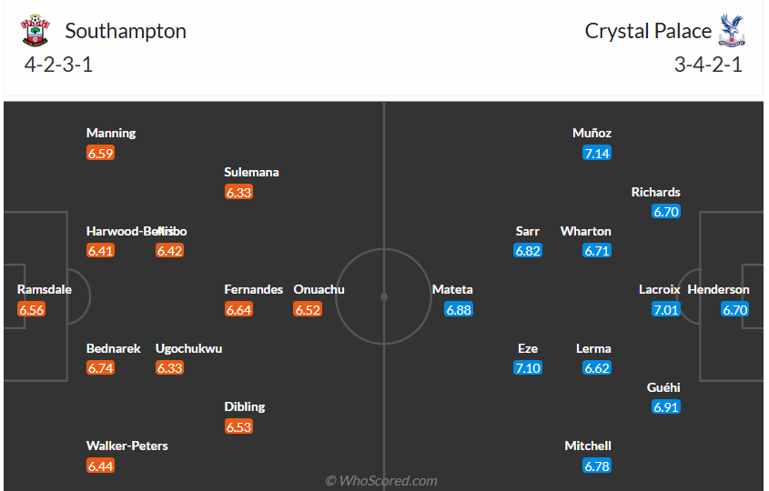Open the Southampton team name link
The image size is (769, 491).
pyautogui.click(x=126, y=31)
